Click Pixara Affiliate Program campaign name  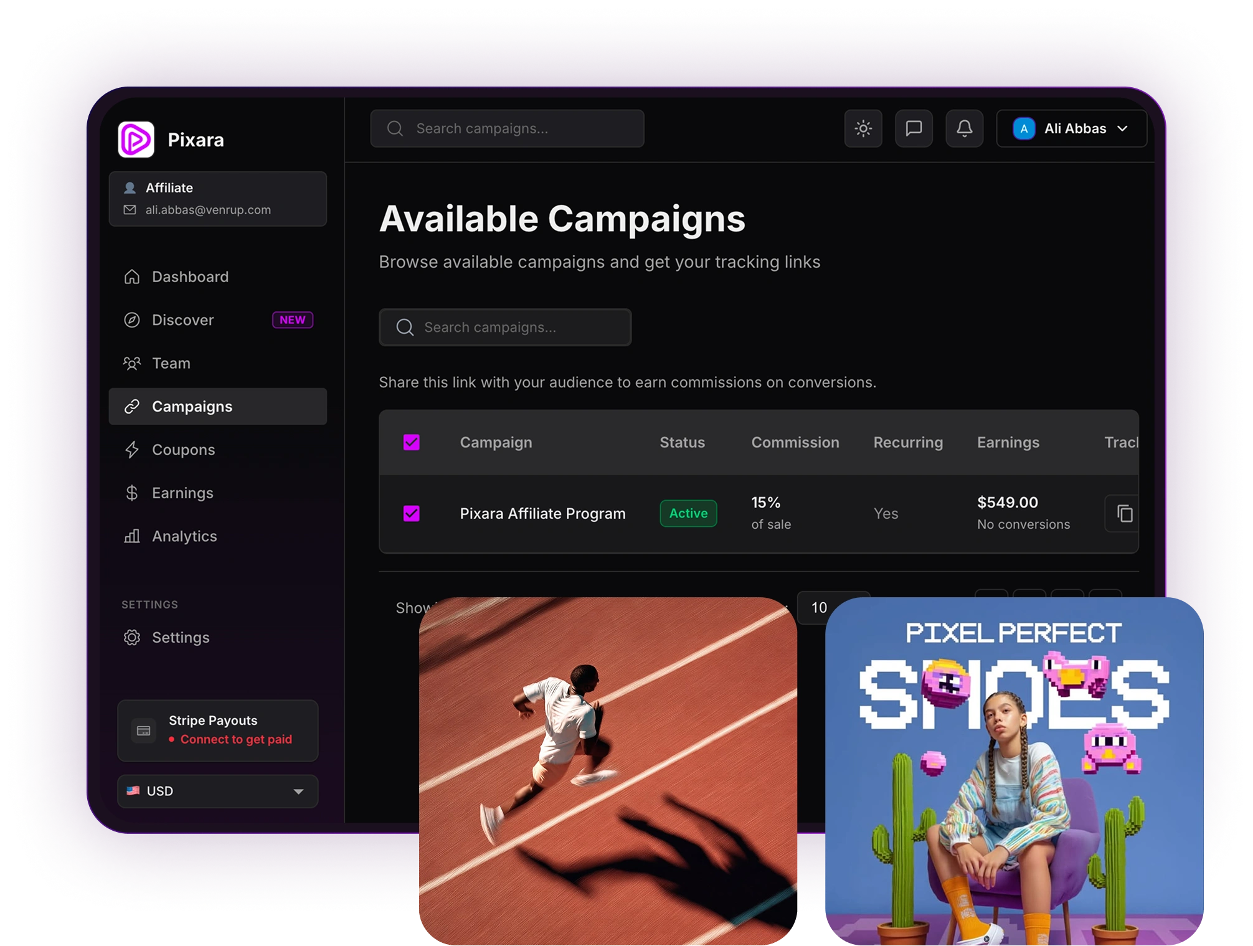tap(542, 513)
